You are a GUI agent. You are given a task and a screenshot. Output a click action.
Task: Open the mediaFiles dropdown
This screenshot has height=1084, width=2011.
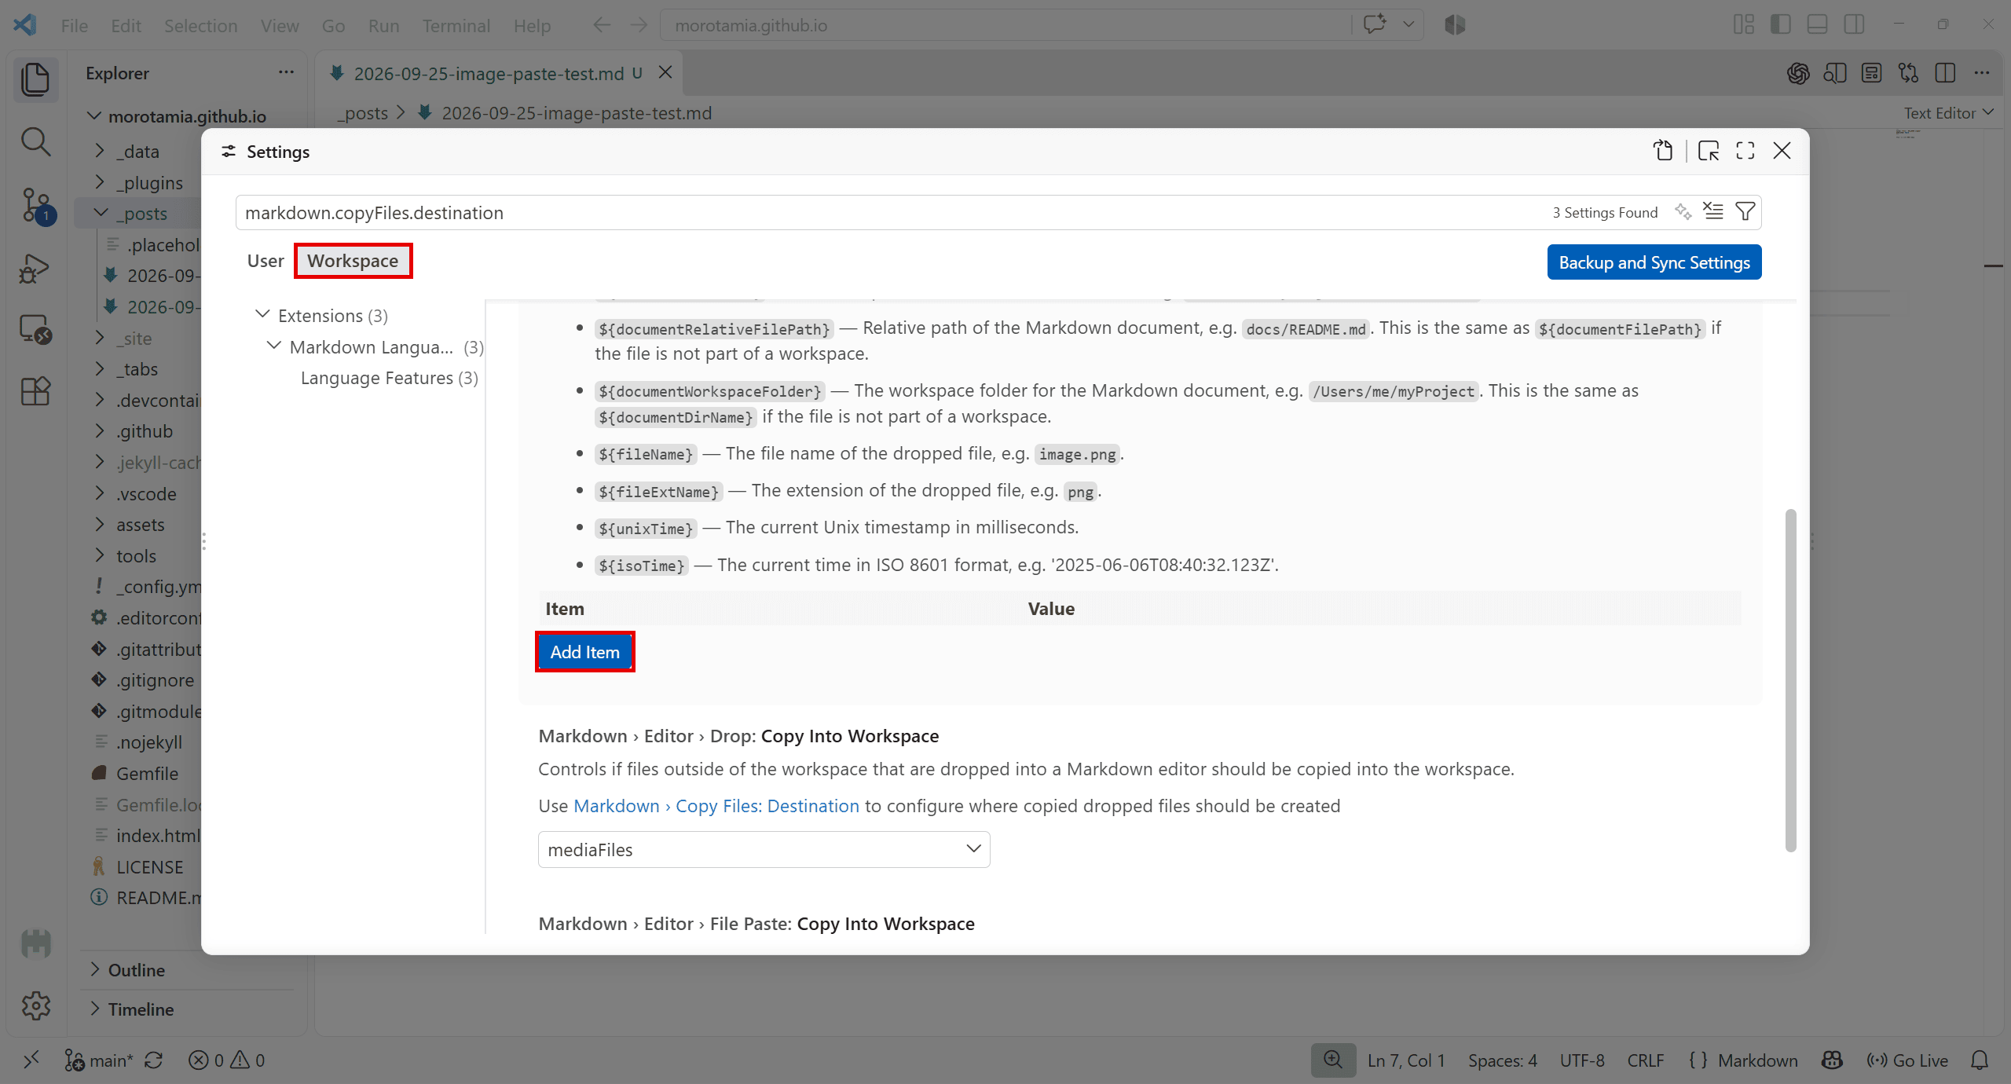(x=764, y=850)
